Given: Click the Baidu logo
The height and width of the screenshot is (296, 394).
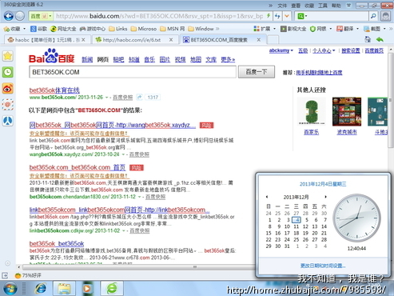Looking at the screenshot, I should (52, 56).
